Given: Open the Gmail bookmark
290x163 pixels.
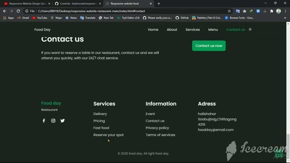Looking at the screenshot, I should pyautogui.click(x=23, y=18).
